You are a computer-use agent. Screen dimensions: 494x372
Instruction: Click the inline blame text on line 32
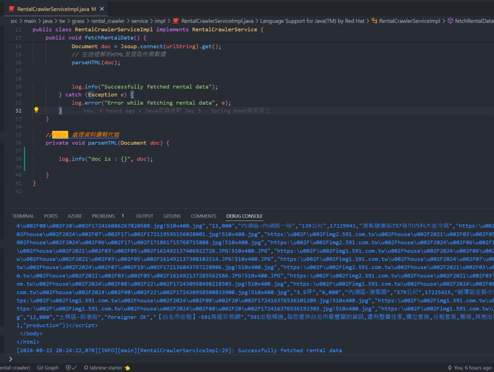[178, 111]
